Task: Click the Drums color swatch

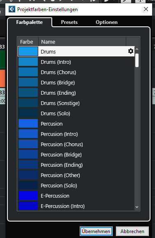Action: click(28, 51)
